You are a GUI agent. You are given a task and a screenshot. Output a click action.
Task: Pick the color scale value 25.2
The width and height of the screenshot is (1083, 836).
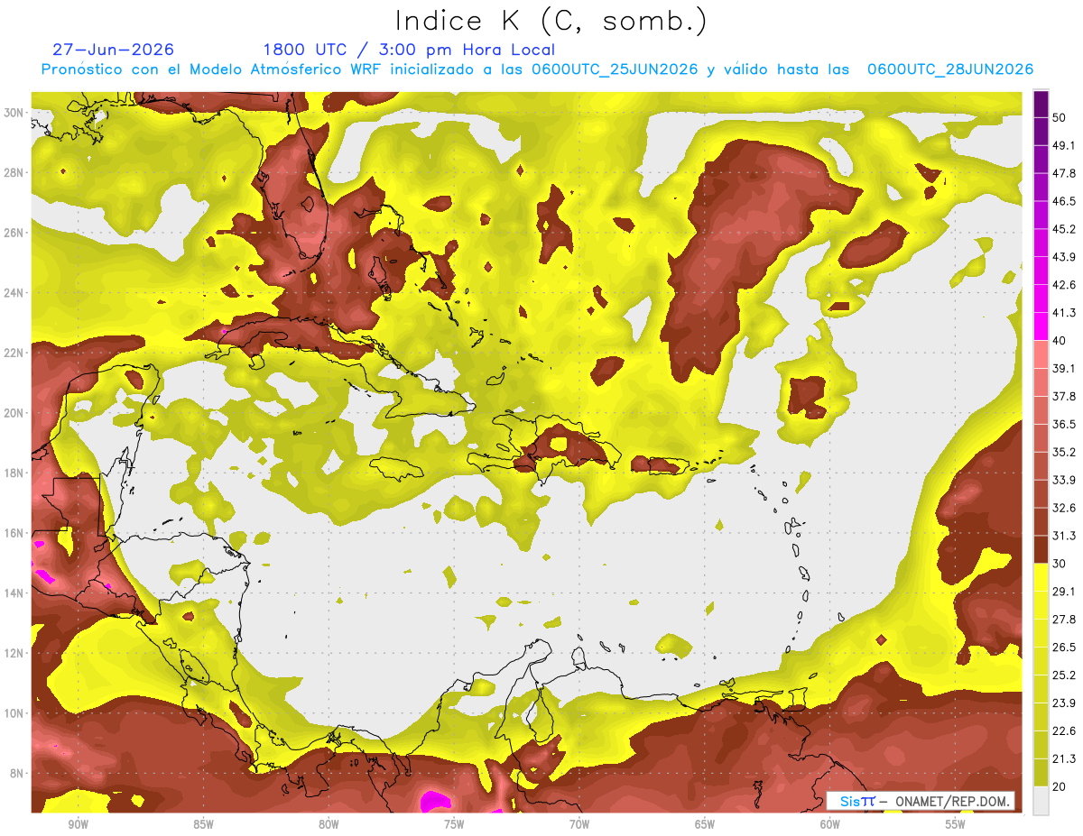1064,675
